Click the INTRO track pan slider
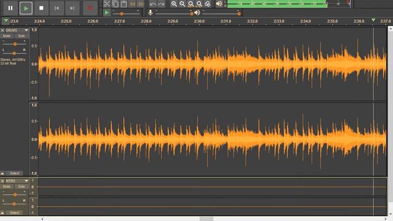The width and height of the screenshot is (393, 221). (14, 204)
